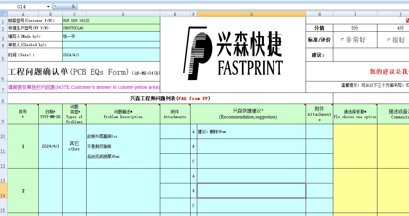
Task: Click the 问题描述 Problem Description header
Action: [x=123, y=114]
